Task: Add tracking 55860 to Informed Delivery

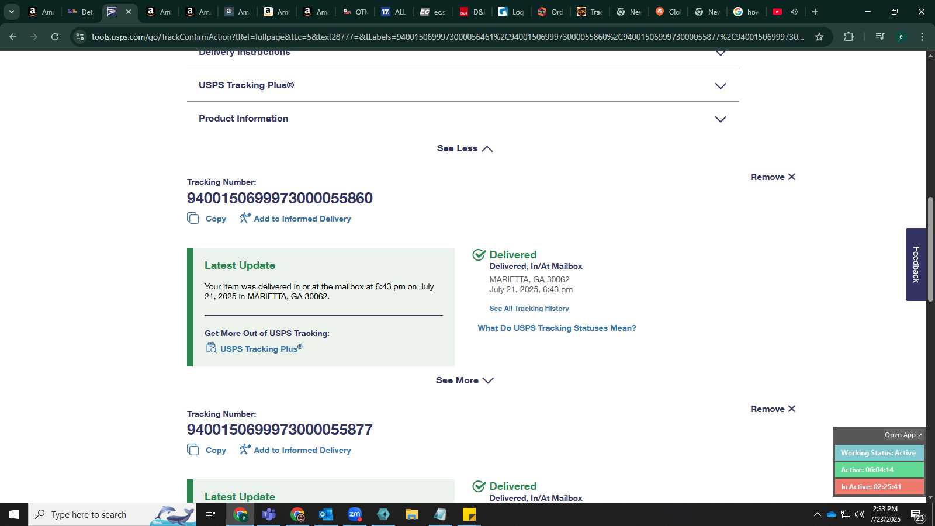Action: click(x=295, y=219)
